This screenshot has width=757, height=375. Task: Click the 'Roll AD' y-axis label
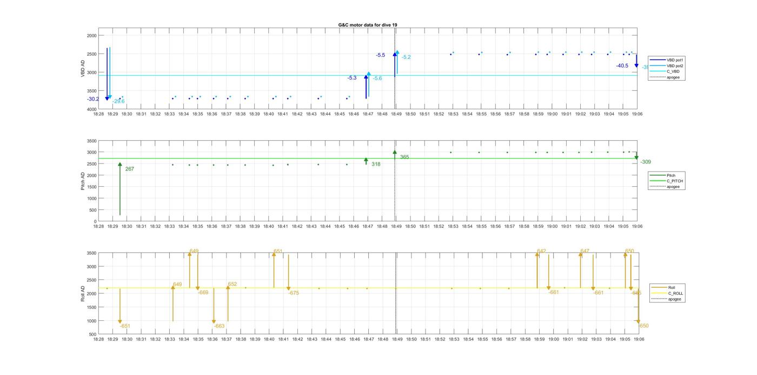point(83,294)
